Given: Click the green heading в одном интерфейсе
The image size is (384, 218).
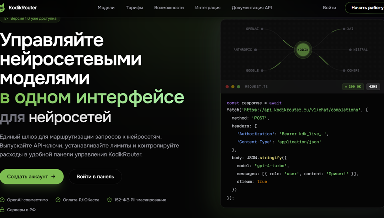Looking at the screenshot, I should pyautogui.click(x=92, y=97).
